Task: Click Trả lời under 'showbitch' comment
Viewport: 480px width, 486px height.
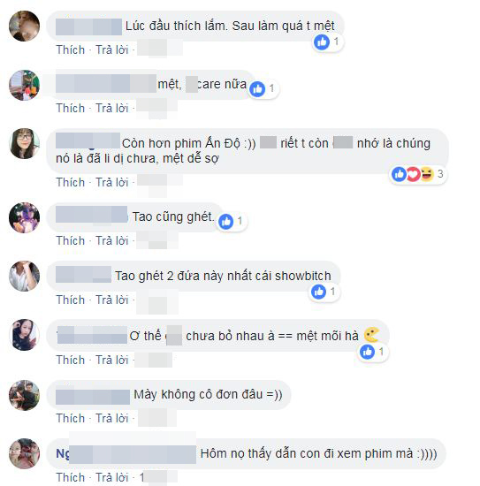Action: (112, 300)
